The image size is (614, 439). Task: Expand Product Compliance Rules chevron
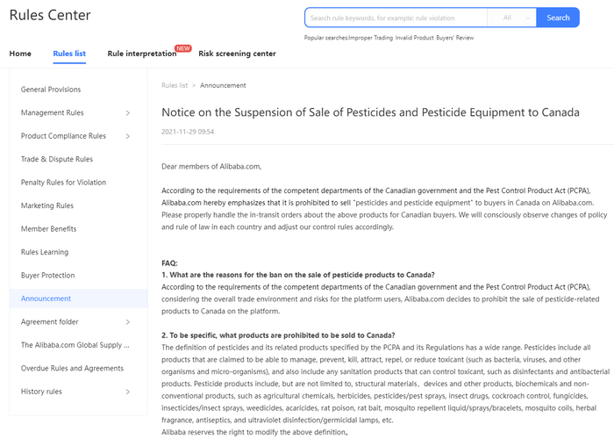tap(128, 136)
